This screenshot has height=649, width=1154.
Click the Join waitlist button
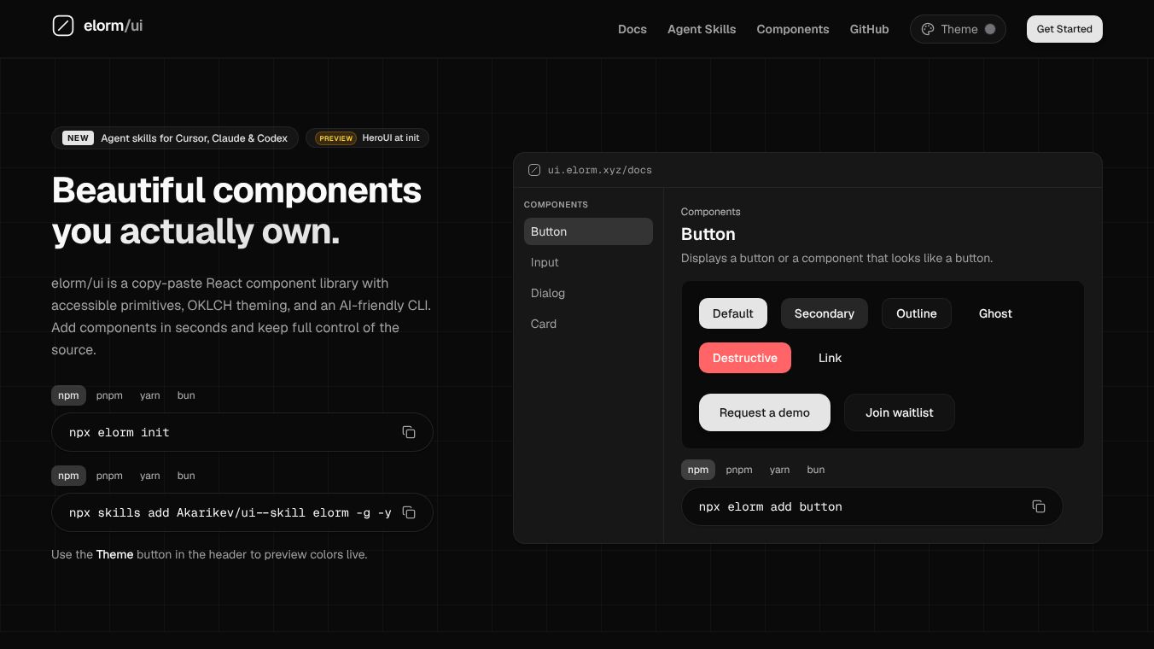click(900, 412)
